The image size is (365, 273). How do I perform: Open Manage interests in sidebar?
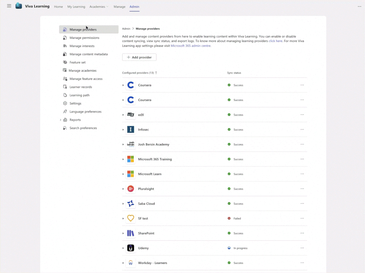tap(89, 46)
